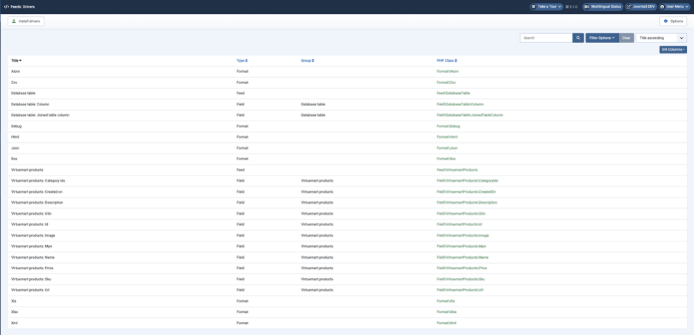Click the code brackets icon beside Feeds: Drivers
This screenshot has width=694, height=335.
tap(6, 6)
